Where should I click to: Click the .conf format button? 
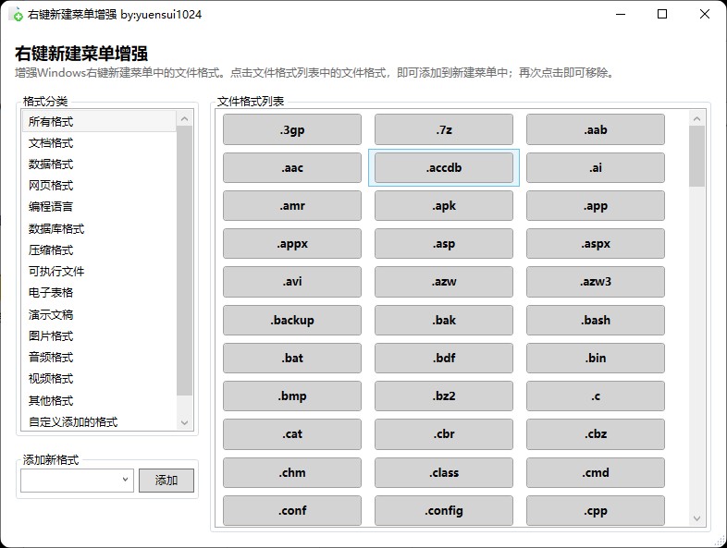(292, 510)
